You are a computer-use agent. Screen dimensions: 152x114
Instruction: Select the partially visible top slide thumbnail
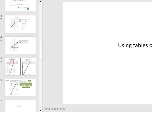pyautogui.click(x=20, y=6)
